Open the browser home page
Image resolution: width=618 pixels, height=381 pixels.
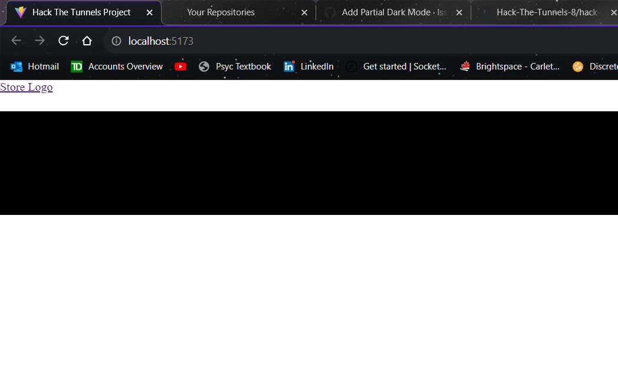[87, 41]
